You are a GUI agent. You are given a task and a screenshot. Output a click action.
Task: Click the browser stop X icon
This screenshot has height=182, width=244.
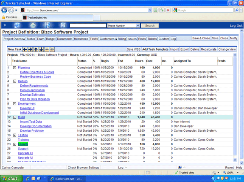click(x=168, y=10)
